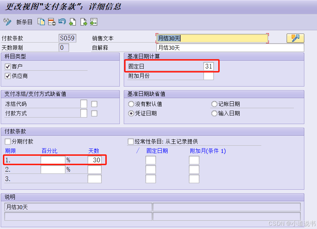
Task: Toggle the 供应商 vendor checkbox
Action: [8, 76]
